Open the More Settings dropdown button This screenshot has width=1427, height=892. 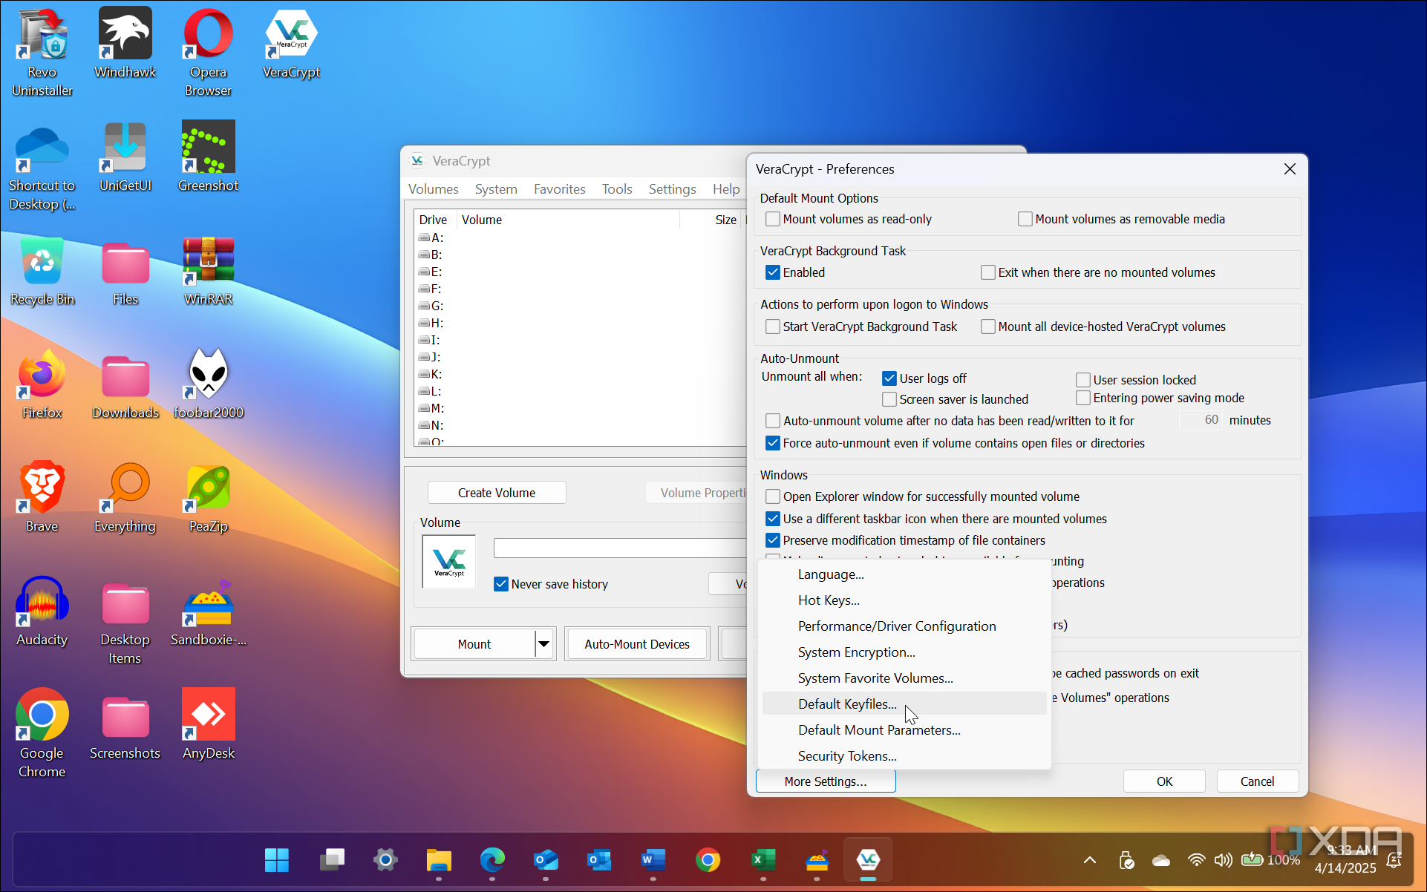[825, 781]
